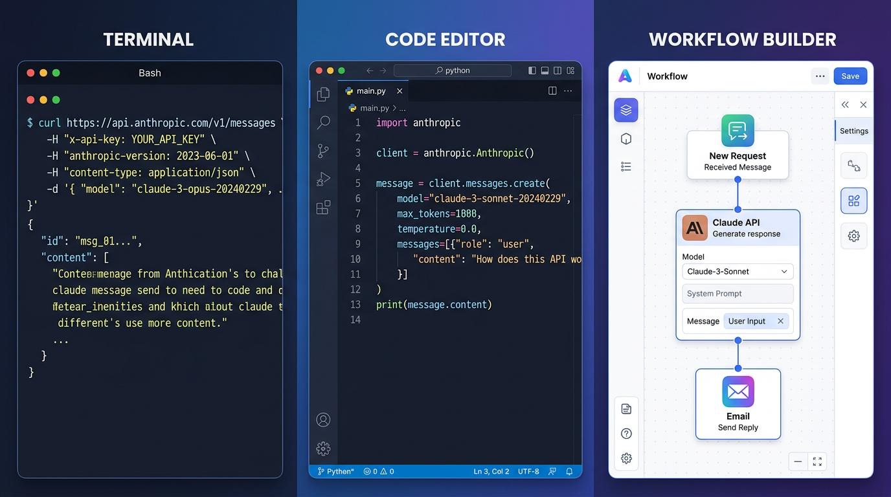
Task: Open Search in the code editor activity bar
Action: click(323, 122)
